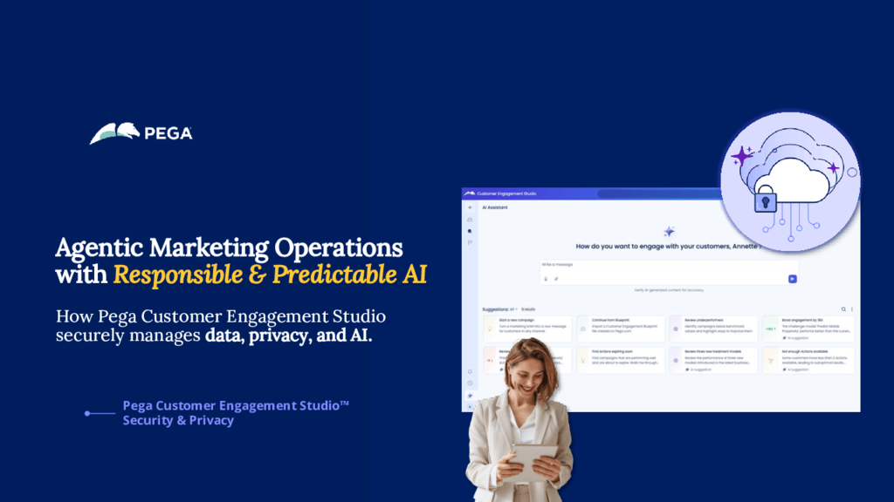894x502 pixels.
Task: Click the microphone icon in the message box
Action: (546, 279)
